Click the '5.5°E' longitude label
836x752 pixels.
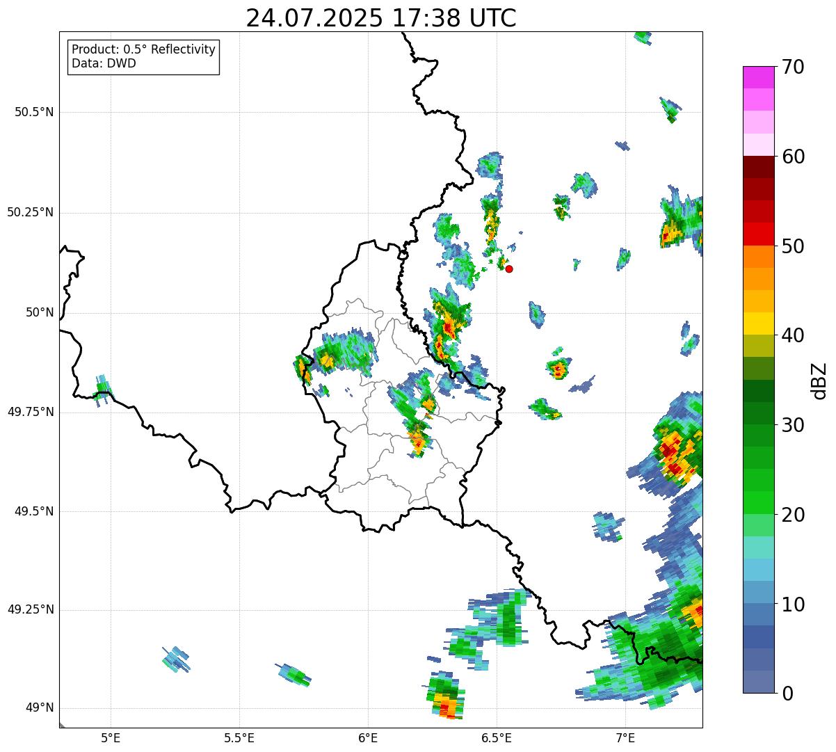[x=239, y=737]
